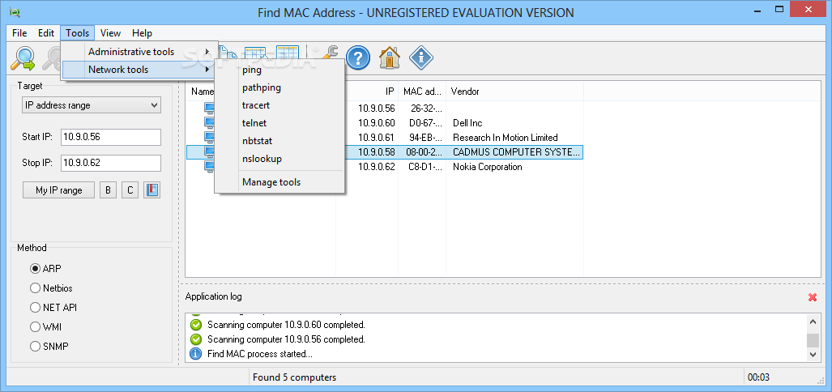The image size is (832, 392).
Task: Open the Network tools submenu entry
Action: 139,70
